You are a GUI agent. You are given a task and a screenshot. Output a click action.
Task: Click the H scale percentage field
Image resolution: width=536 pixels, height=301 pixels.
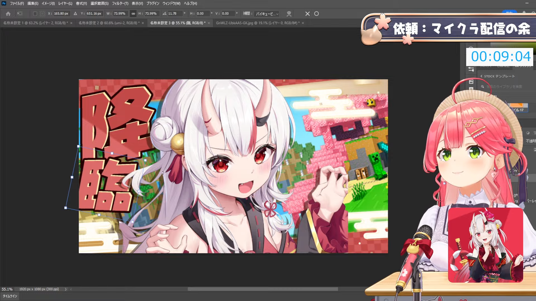click(152, 13)
